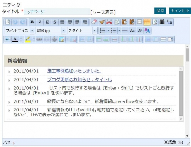The width and height of the screenshot is (191, 147).
Task: Open the 段落(p) format dropdown
Action: tap(51, 31)
